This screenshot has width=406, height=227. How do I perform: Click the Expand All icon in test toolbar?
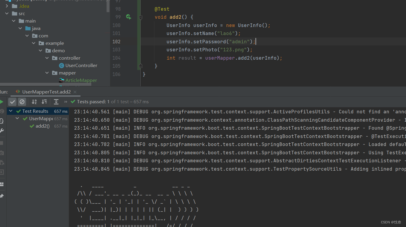point(56,102)
